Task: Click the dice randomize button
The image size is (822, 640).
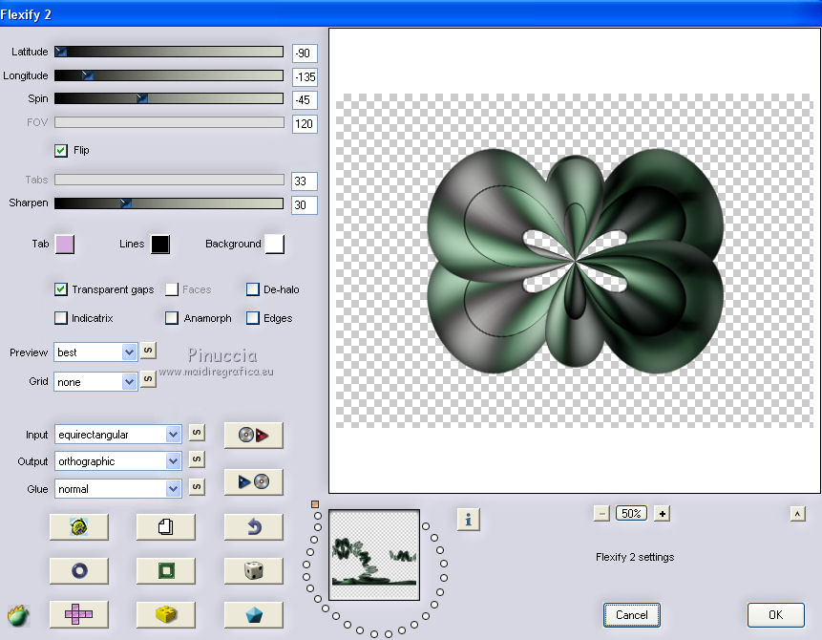Action: pyautogui.click(x=254, y=571)
